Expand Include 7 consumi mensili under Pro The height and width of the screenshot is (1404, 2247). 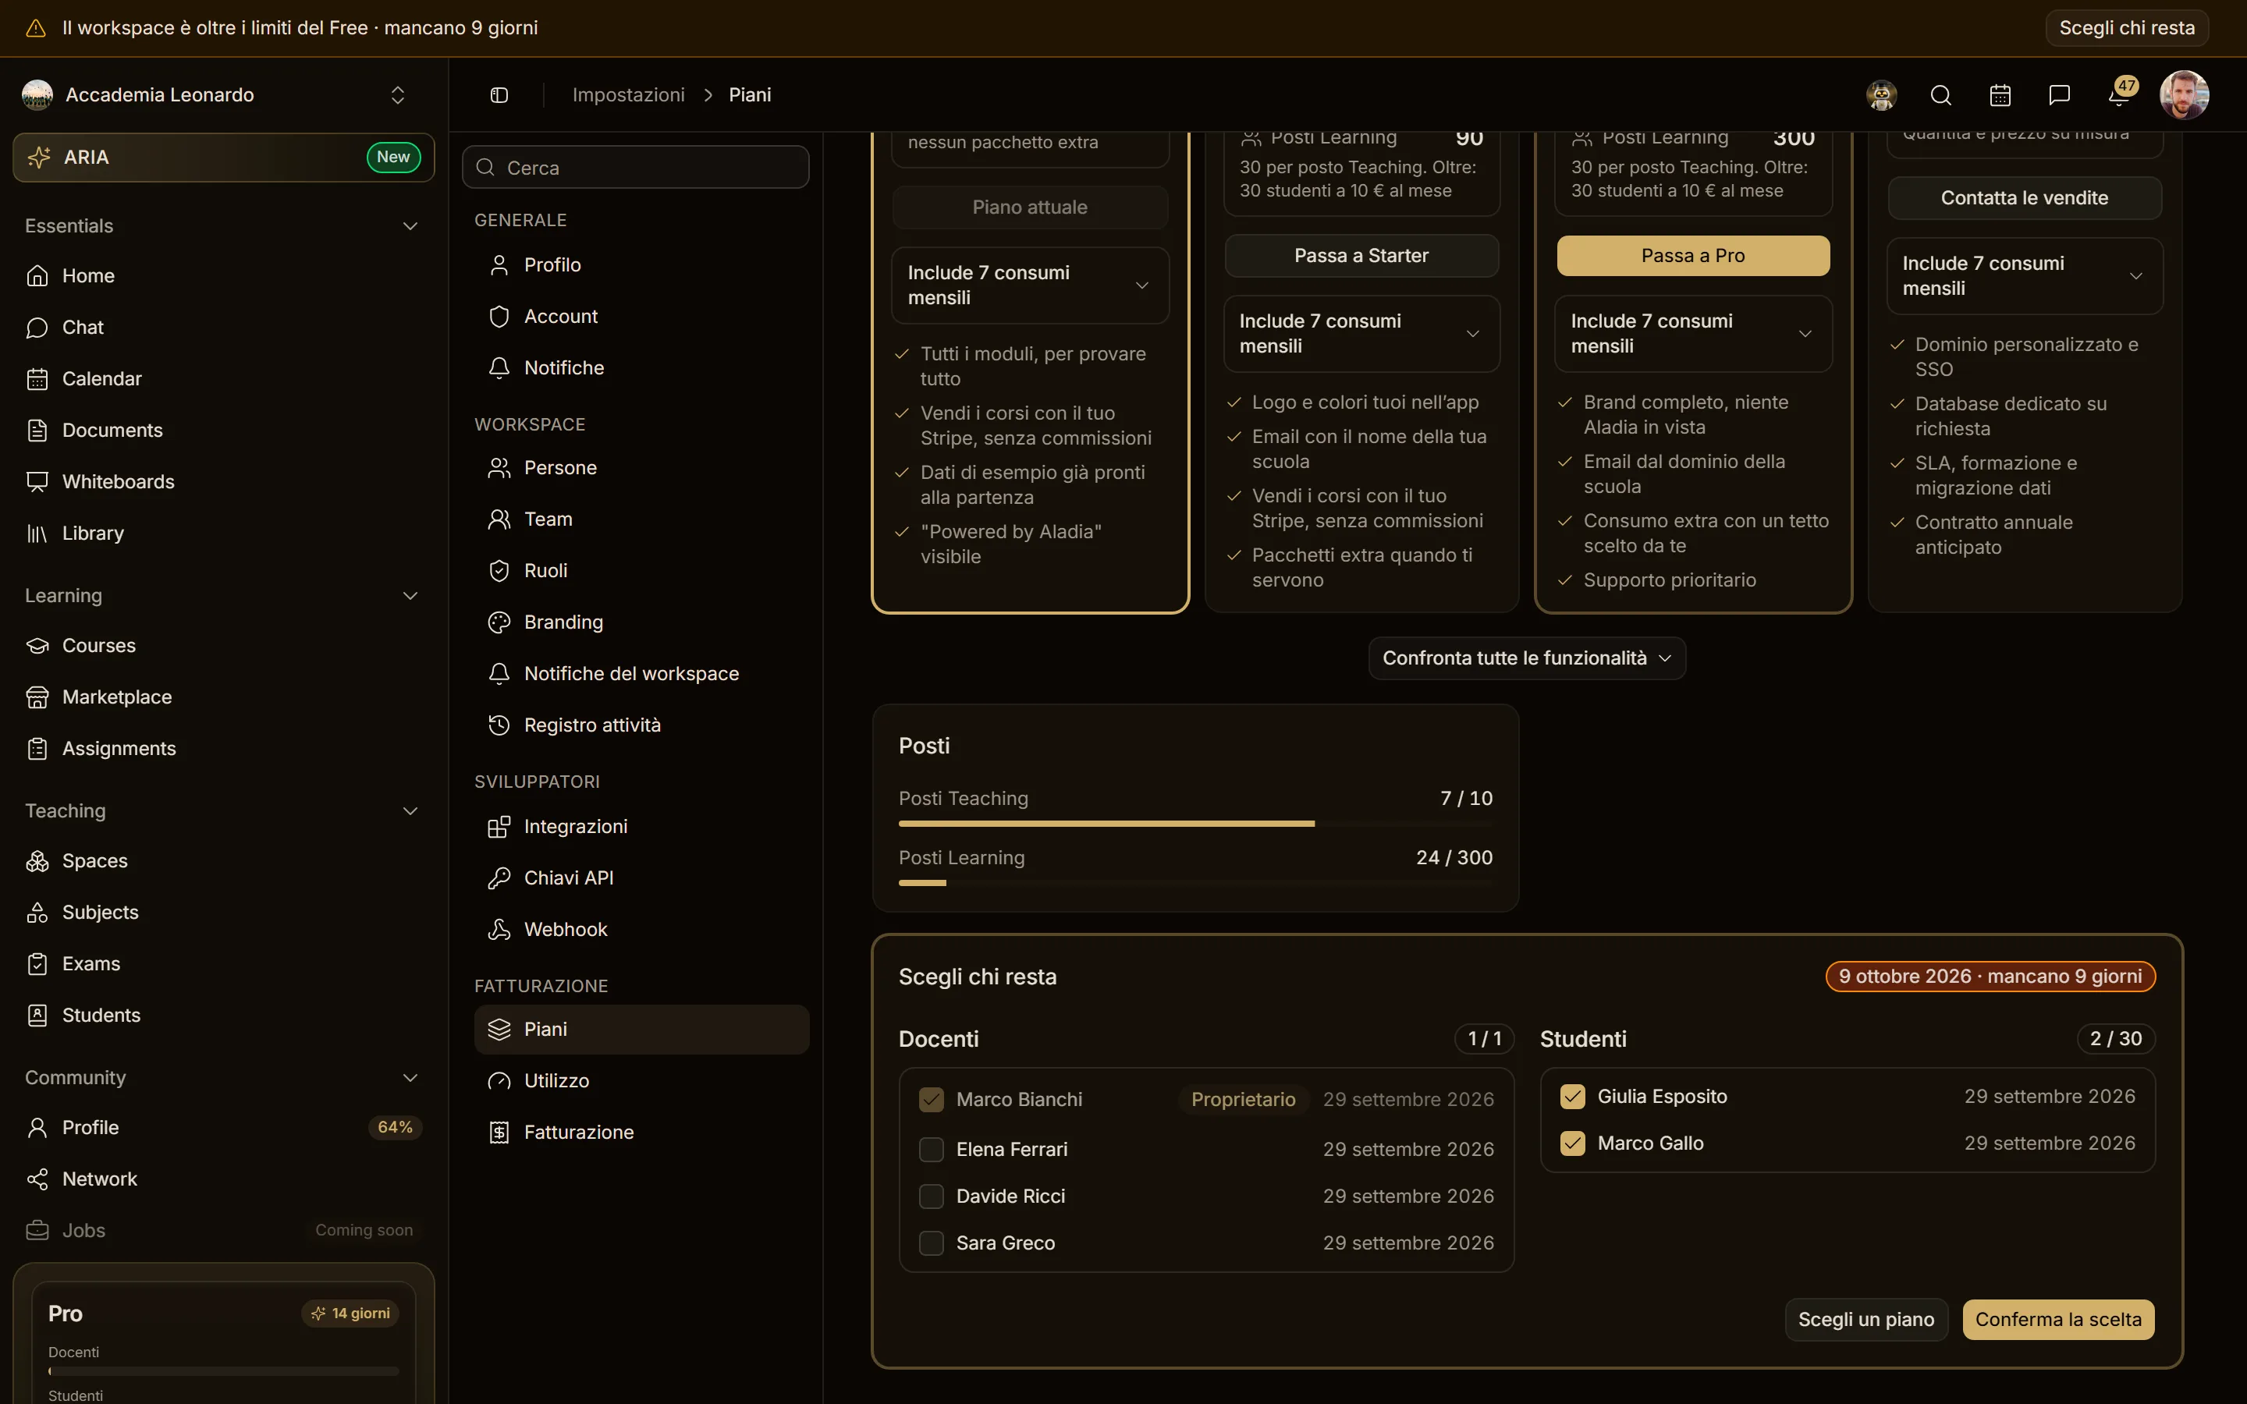pyautogui.click(x=1693, y=333)
